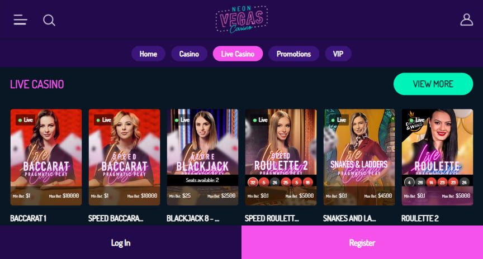Click the Neon Vegas Casino logo
Viewport: 483px width, 259px height.
[x=241, y=19]
